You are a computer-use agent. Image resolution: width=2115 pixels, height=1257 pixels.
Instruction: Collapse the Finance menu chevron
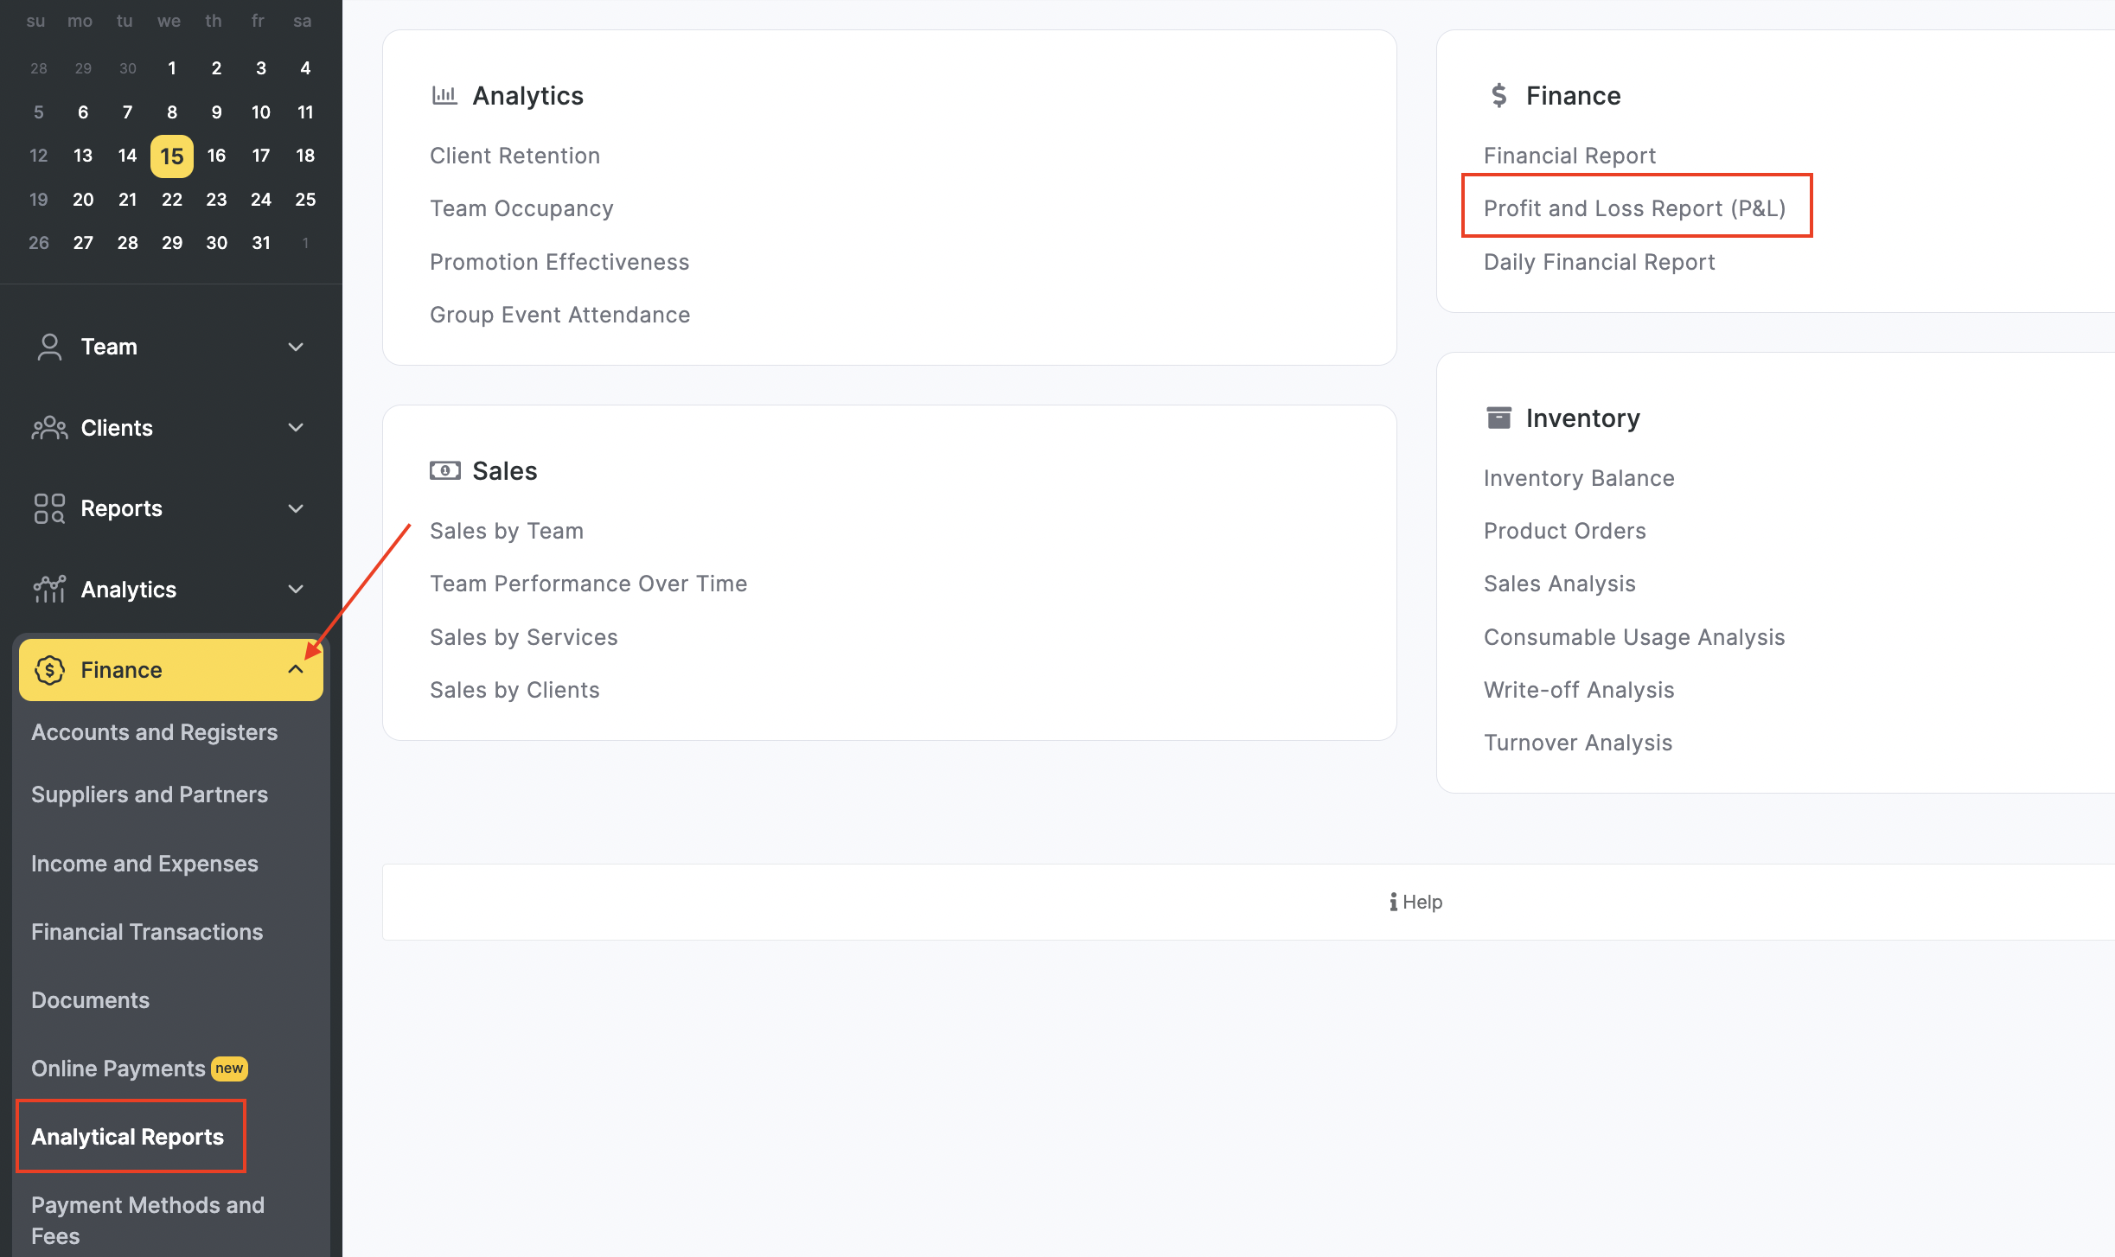click(x=296, y=670)
